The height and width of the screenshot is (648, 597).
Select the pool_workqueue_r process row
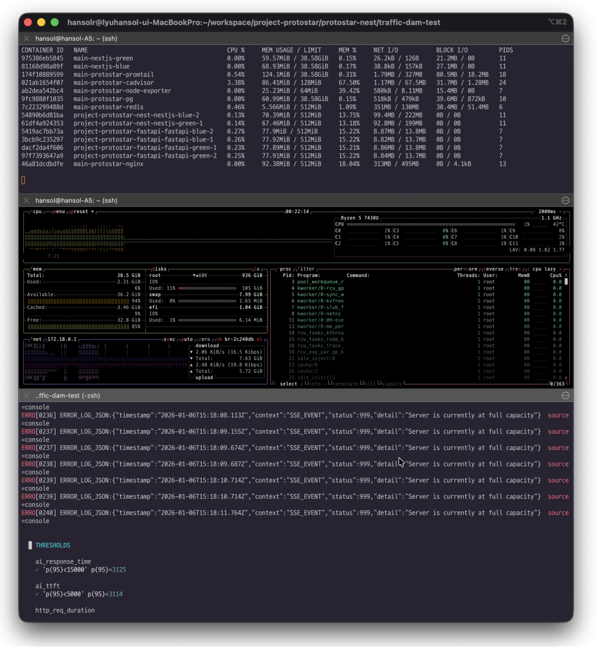pyautogui.click(x=320, y=282)
